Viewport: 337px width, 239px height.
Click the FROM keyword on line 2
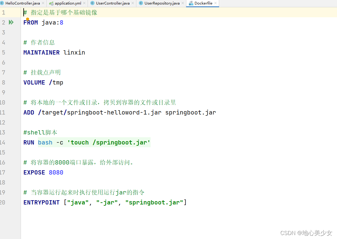pyautogui.click(x=31, y=22)
